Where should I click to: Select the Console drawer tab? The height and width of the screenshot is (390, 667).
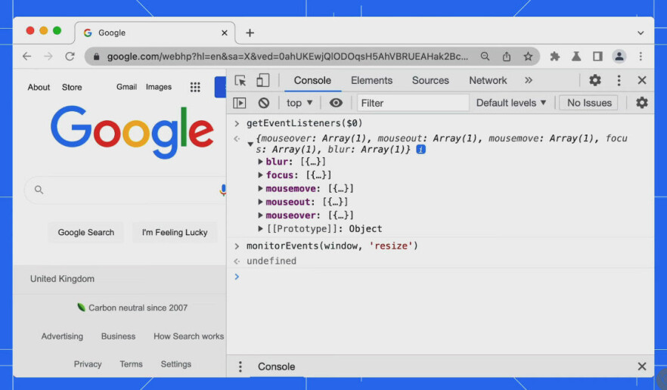coord(276,366)
